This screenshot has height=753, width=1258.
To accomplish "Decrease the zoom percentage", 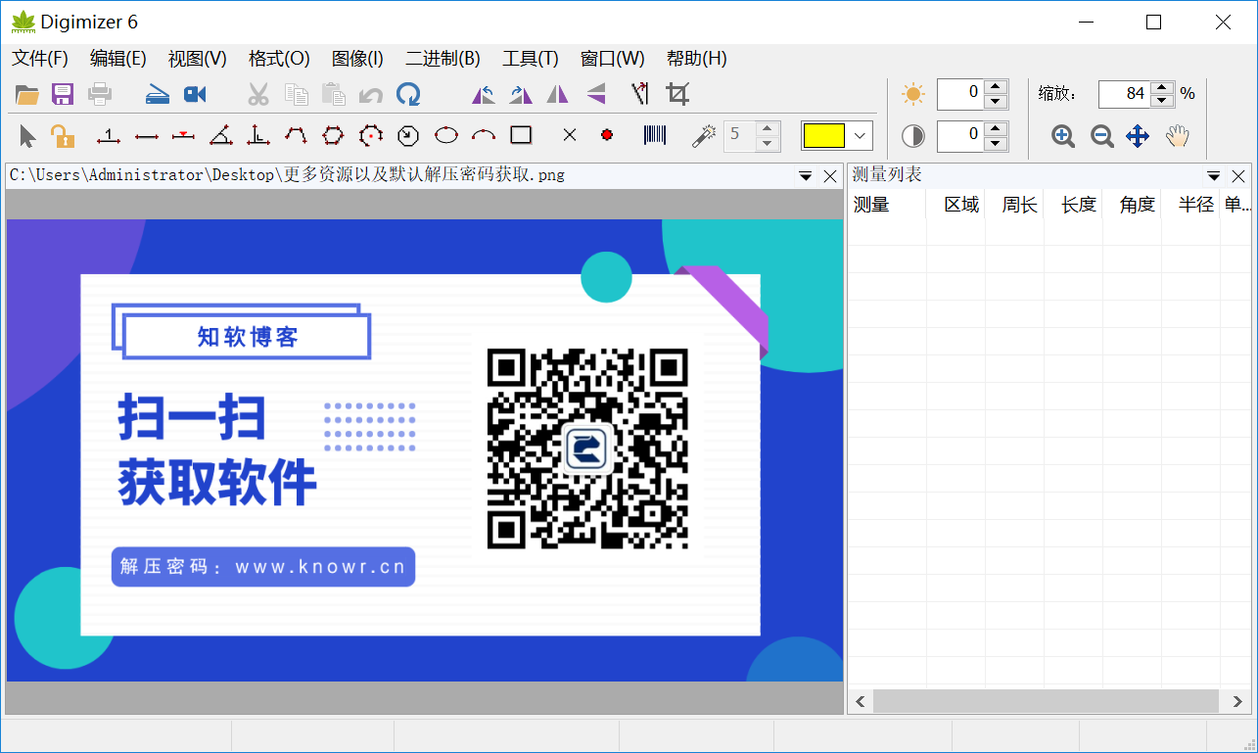I will [x=1162, y=102].
